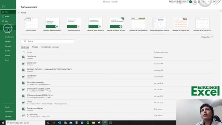Screen dimensions: 222x125
Task: Choose Cerrar in the sidebar
Action: click(x=7, y=60)
